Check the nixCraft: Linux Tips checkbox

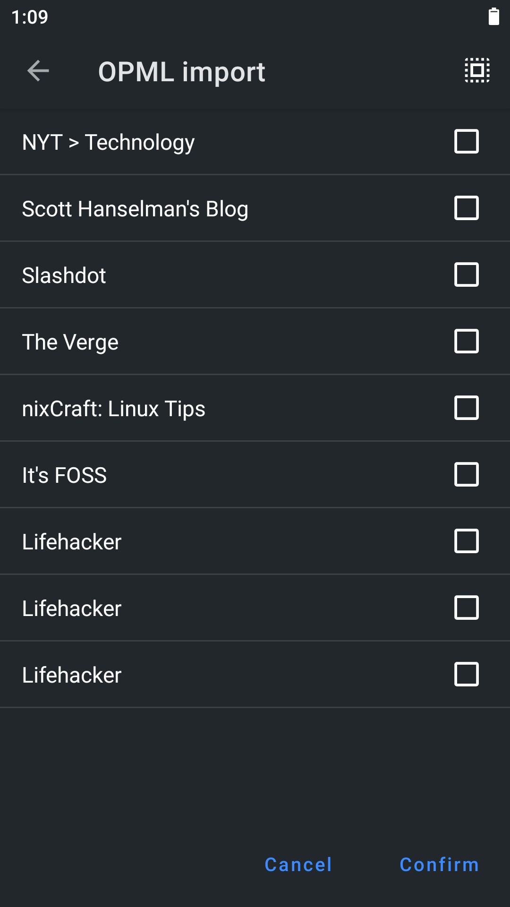[x=466, y=408]
